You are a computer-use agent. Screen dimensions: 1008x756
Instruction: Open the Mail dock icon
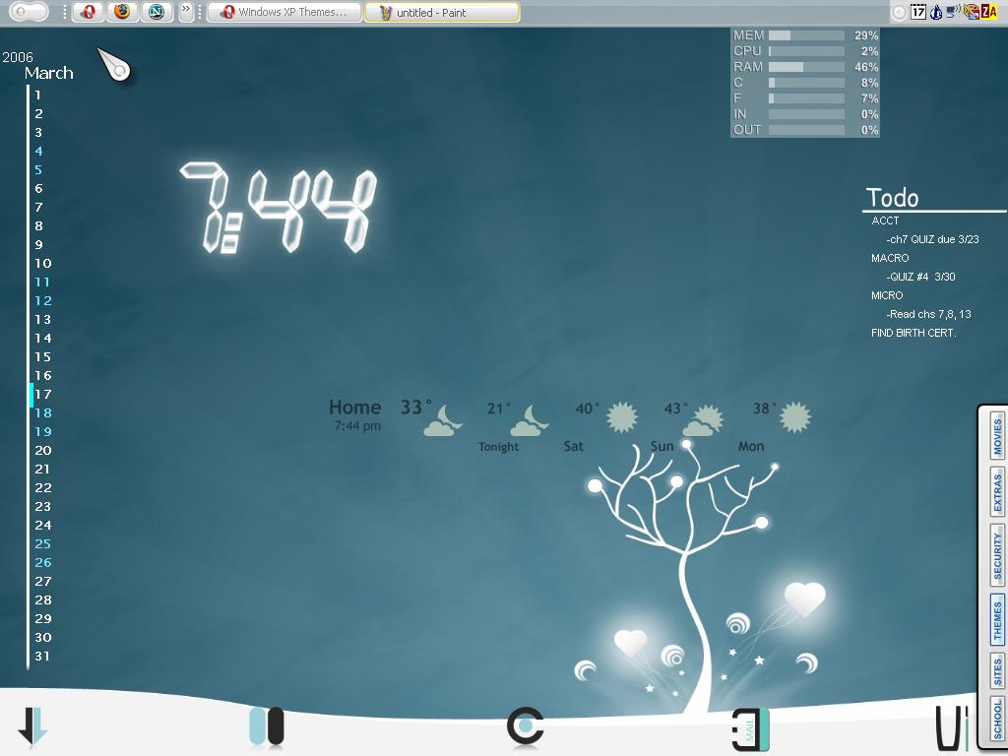click(750, 729)
